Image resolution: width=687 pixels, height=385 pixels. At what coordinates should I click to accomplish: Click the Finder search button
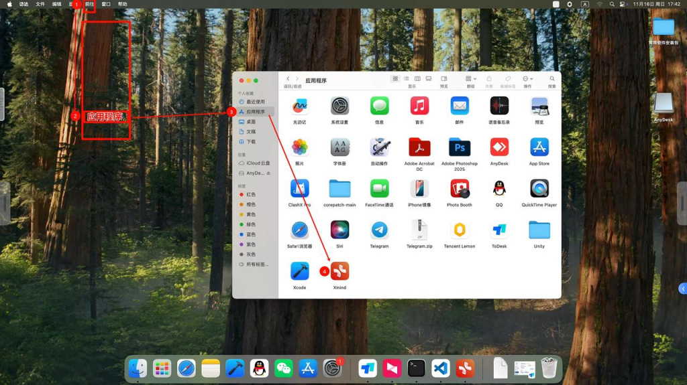coord(552,79)
